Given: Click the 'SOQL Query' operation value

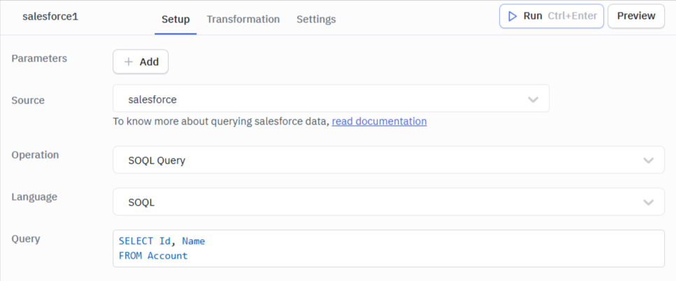Looking at the screenshot, I should click(x=157, y=161).
